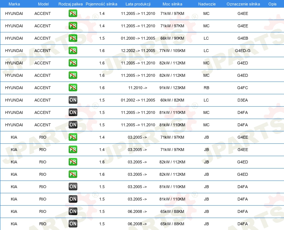284x230 pixels.
Task: Select the Marka column header
Action: point(14,4)
